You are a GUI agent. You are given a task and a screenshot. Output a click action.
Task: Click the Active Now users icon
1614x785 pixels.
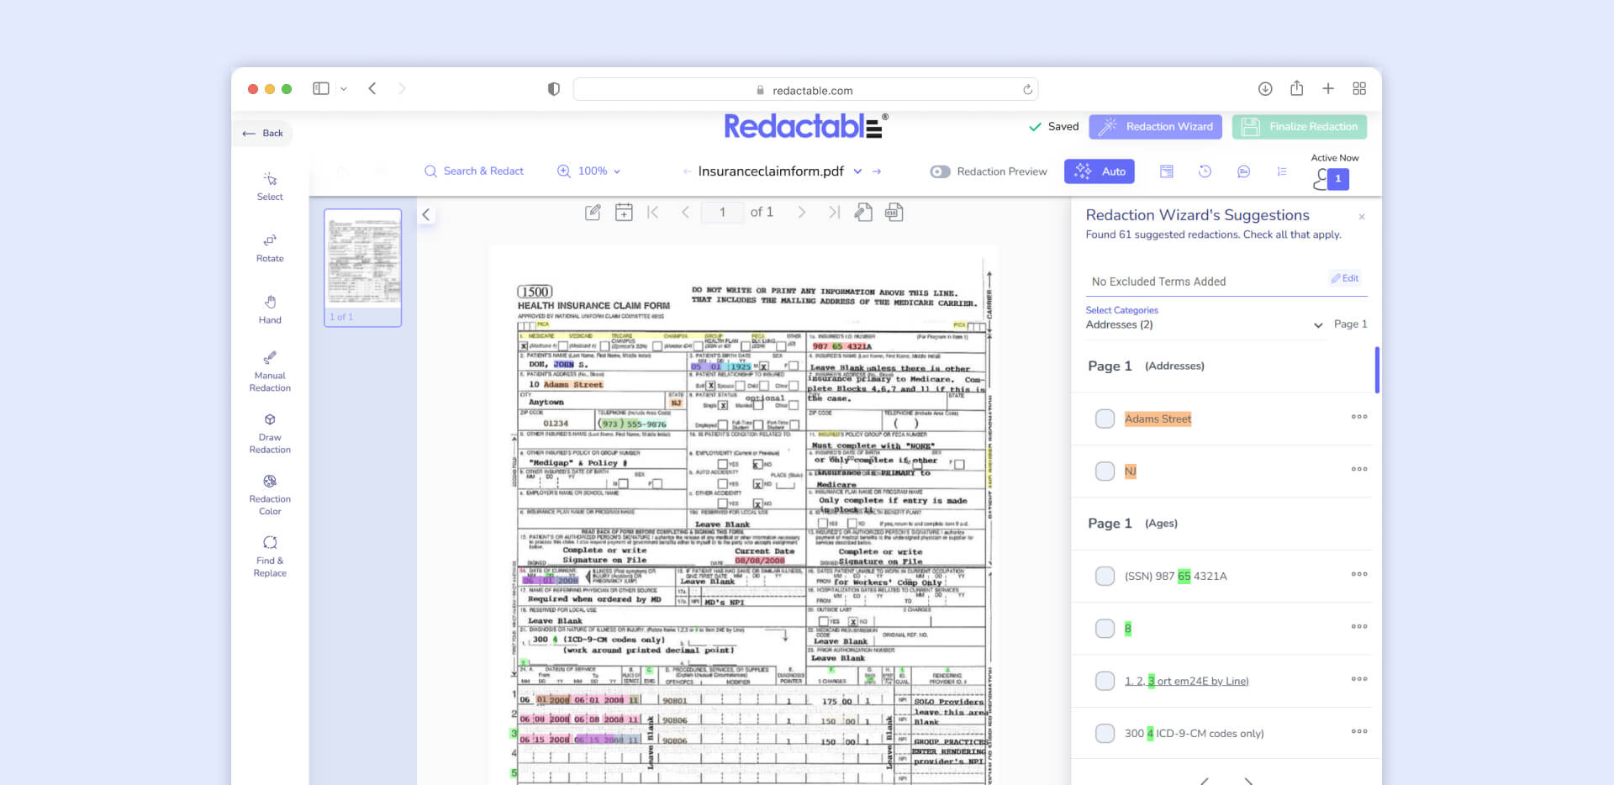[1332, 178]
